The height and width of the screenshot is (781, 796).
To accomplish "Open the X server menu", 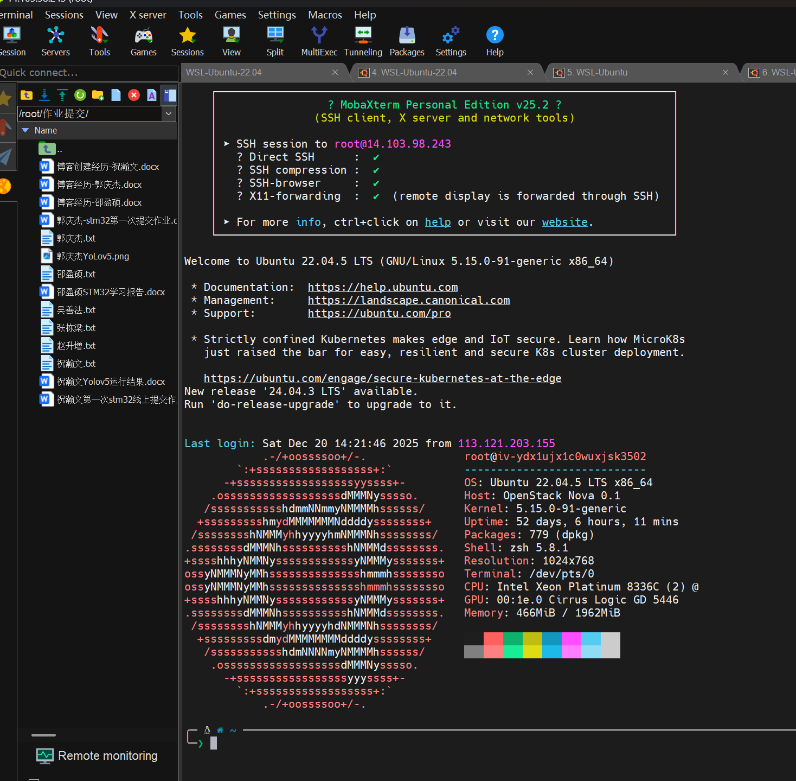I will [x=148, y=15].
